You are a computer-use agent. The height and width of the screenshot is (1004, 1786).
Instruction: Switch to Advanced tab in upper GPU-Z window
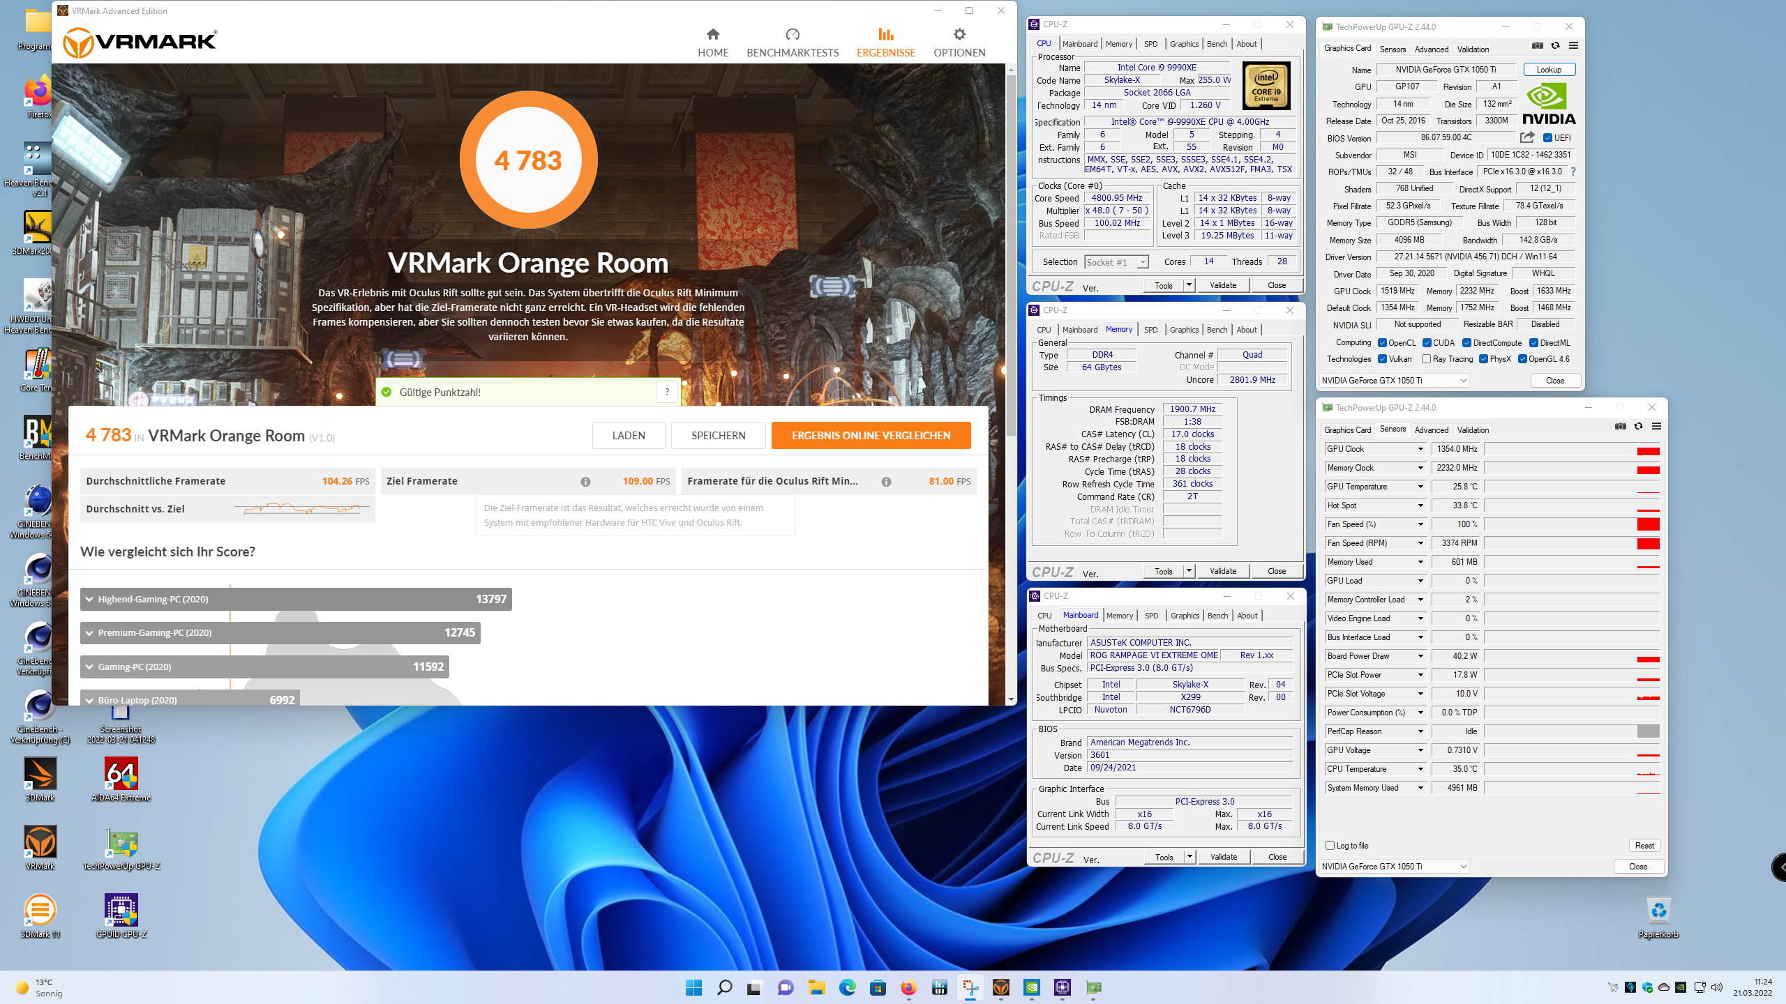click(x=1432, y=49)
